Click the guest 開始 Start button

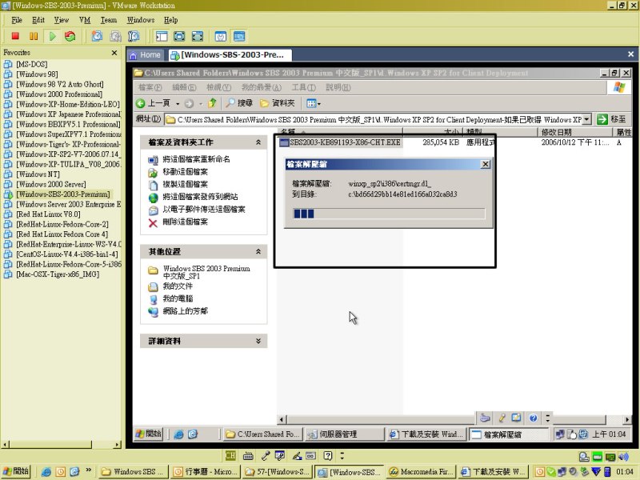(x=150, y=434)
